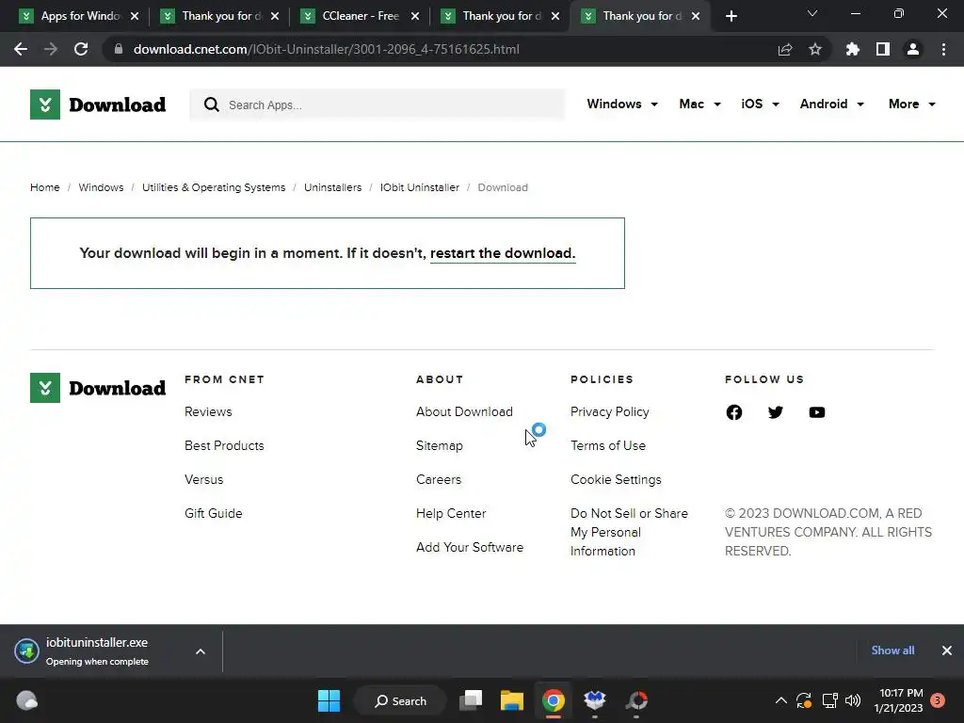Viewport: 964px width, 723px height.
Task: Close the CCleaner tab
Action: 415,16
